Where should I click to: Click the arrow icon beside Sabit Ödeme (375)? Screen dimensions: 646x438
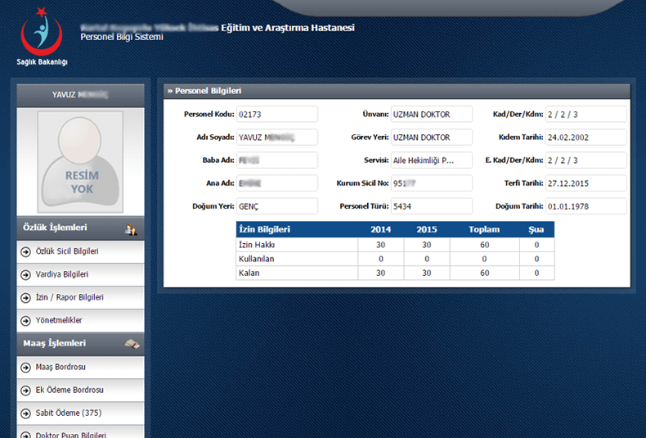(26, 413)
